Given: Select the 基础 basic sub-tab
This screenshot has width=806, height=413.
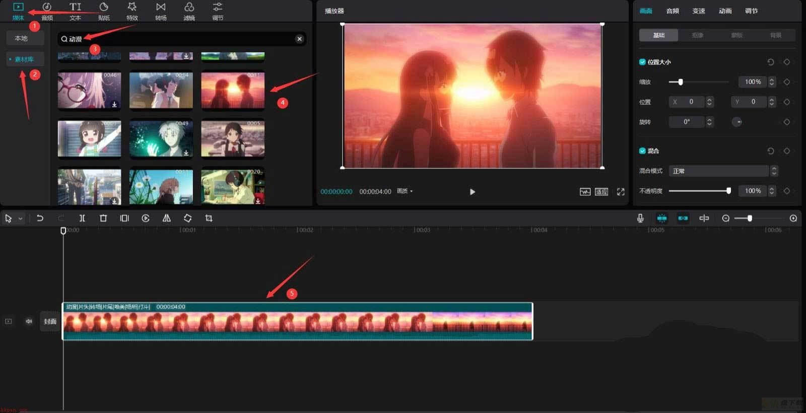Looking at the screenshot, I should (x=658, y=35).
